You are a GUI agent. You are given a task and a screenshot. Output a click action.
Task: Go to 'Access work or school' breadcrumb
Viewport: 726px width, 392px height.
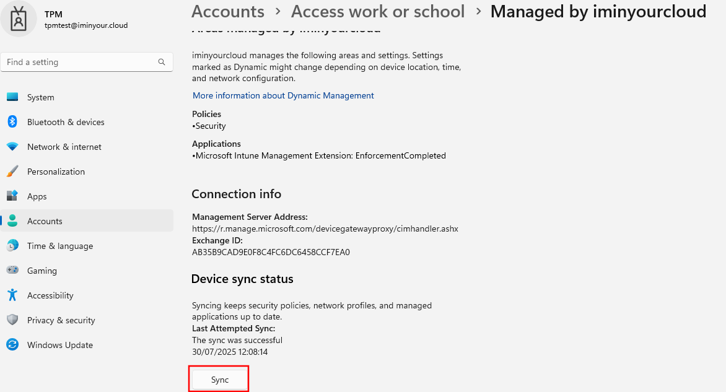coord(377,12)
